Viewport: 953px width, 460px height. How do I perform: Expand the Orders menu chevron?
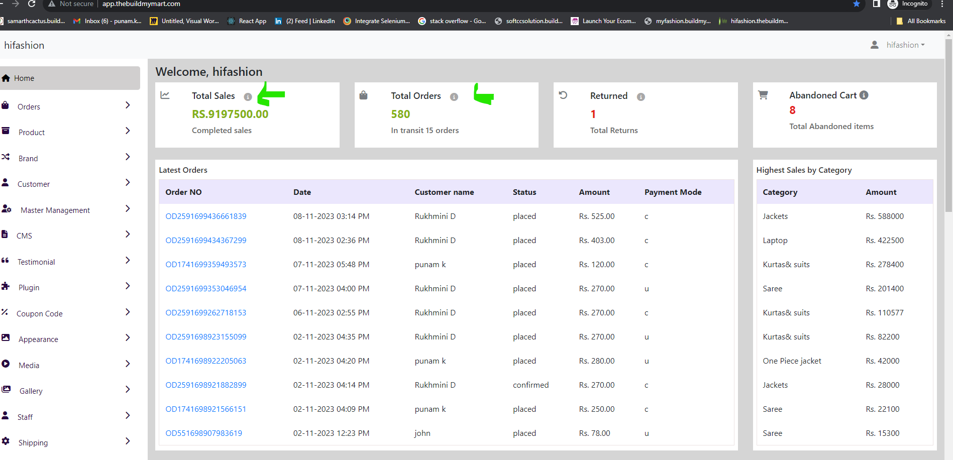(x=128, y=105)
